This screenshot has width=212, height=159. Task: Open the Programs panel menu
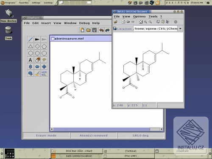[8, 3]
